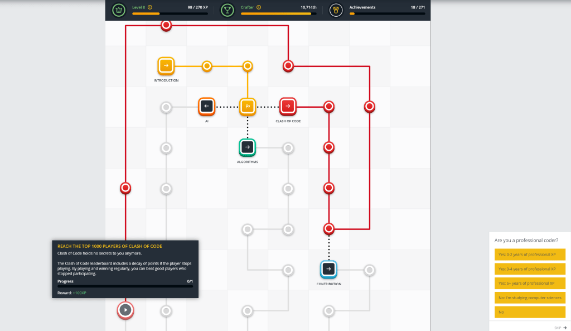Open the Achievements medal icon
571x331 pixels.
pyautogui.click(x=336, y=10)
